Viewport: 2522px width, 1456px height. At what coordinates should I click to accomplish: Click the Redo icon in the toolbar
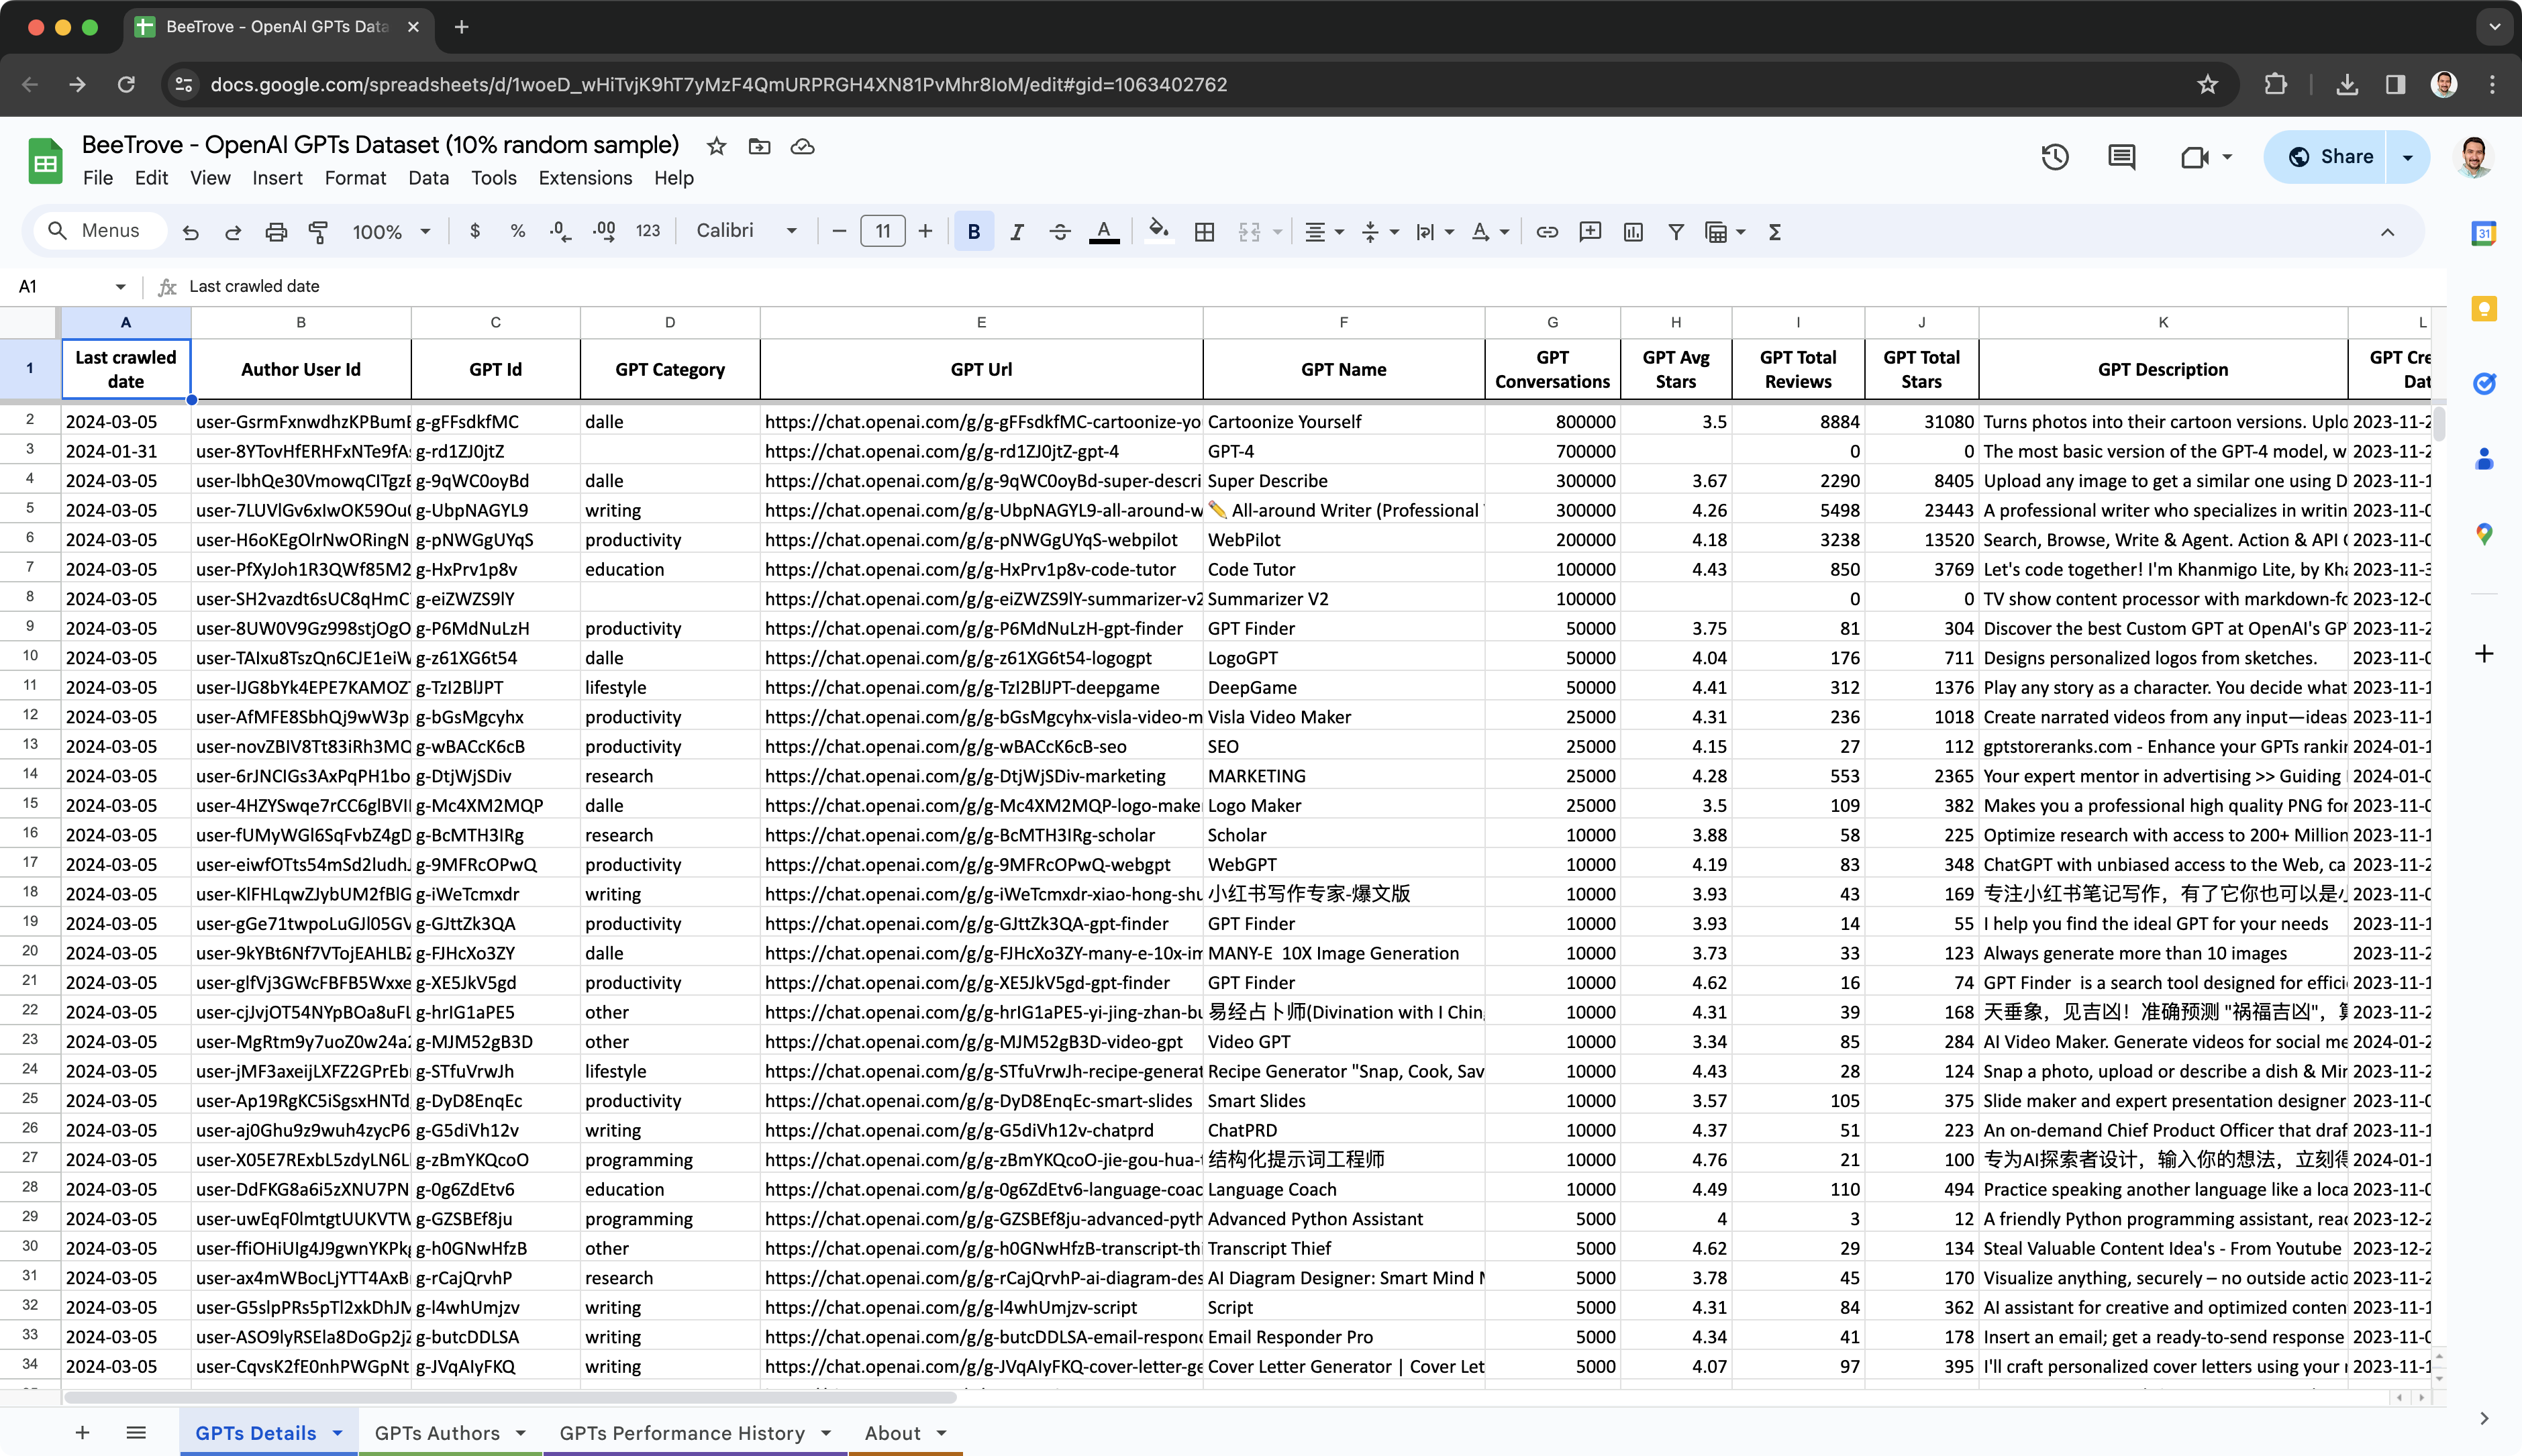[x=233, y=232]
